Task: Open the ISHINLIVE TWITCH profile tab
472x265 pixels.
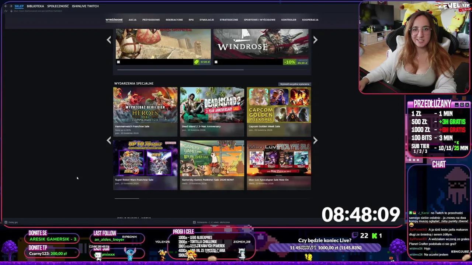Action: tap(85, 6)
